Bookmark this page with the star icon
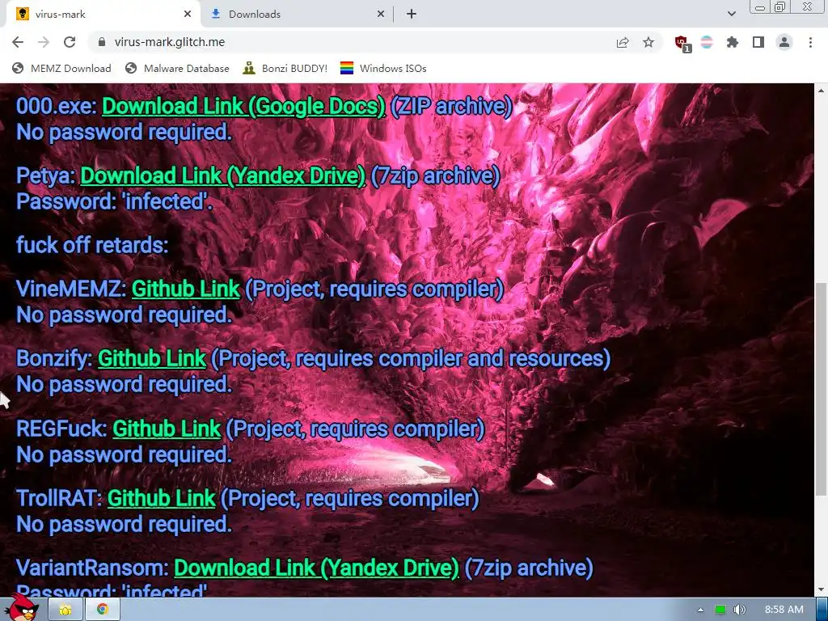Image resolution: width=828 pixels, height=621 pixels. [x=648, y=42]
